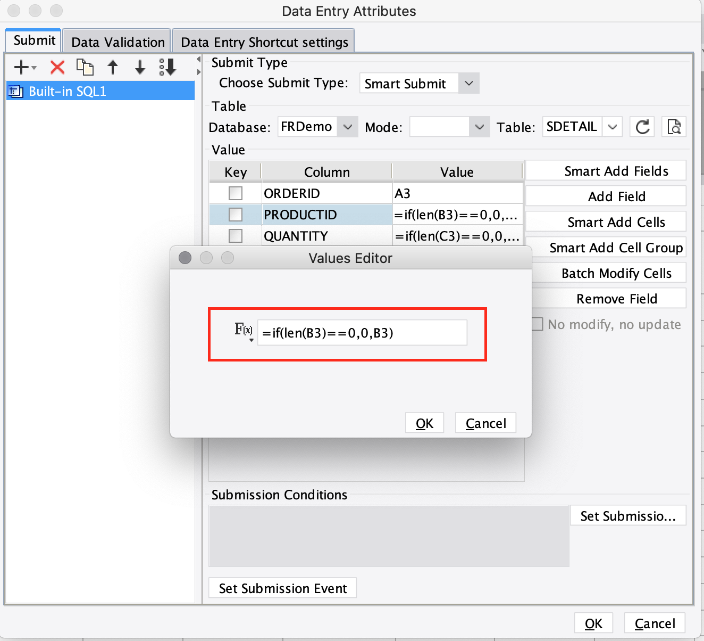Open the Data Entry Shortcut settings tab

[264, 42]
